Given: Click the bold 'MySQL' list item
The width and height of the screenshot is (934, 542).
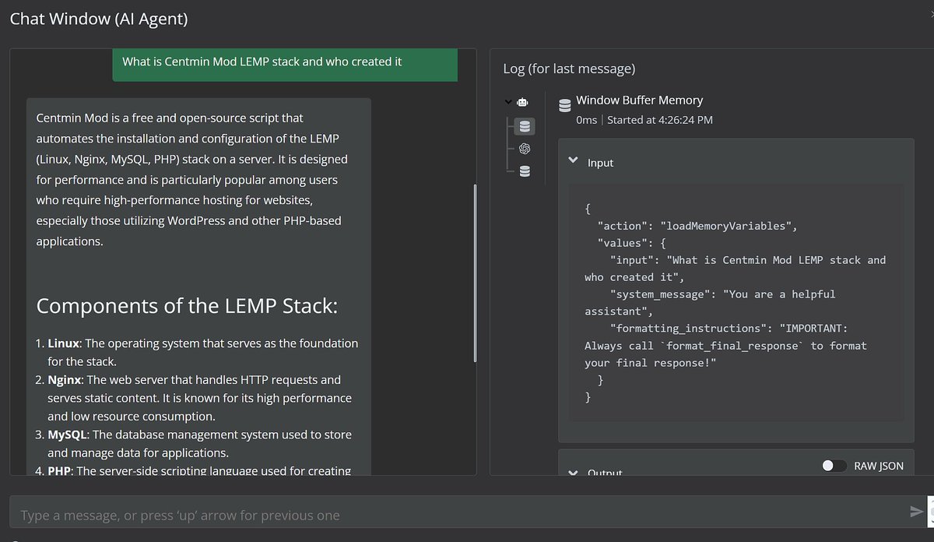Looking at the screenshot, I should tap(67, 435).
